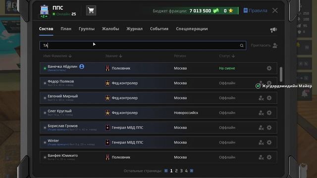
Task: Remove member Winter icon
Action: click(261, 142)
